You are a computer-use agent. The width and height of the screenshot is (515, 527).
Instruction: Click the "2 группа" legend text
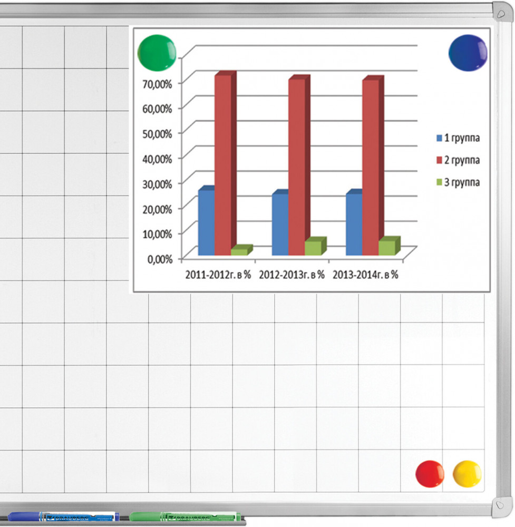(x=462, y=160)
